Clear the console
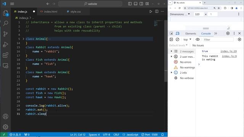Image resolution: width=244 pixels, height=137 pixels. 177,40
